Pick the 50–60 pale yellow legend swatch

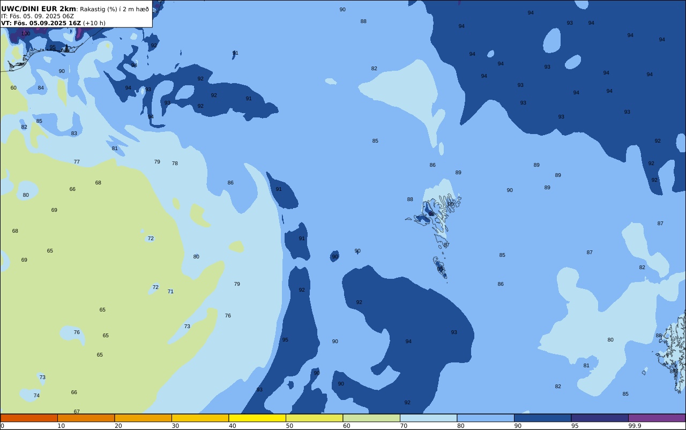pos(314,418)
